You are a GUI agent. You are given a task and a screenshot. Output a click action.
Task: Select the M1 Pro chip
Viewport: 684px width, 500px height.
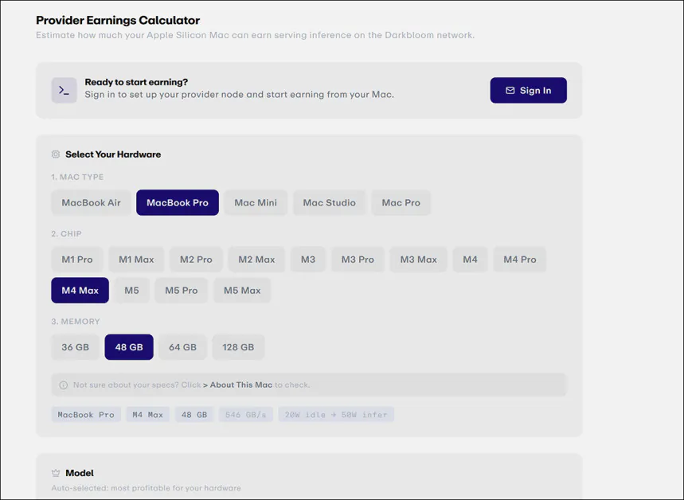(77, 260)
